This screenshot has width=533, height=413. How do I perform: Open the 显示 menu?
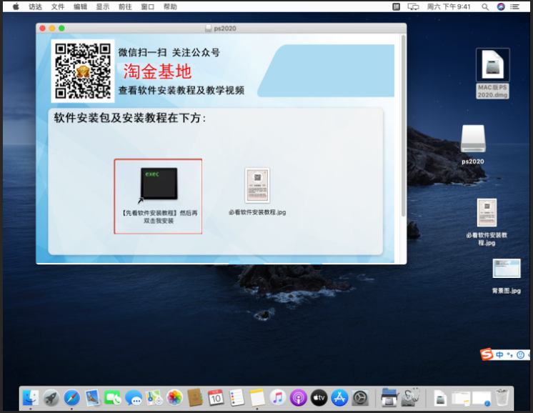click(x=103, y=7)
